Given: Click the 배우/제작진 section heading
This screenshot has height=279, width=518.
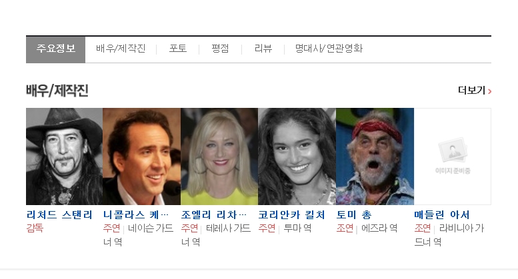Looking at the screenshot, I should [x=57, y=91].
